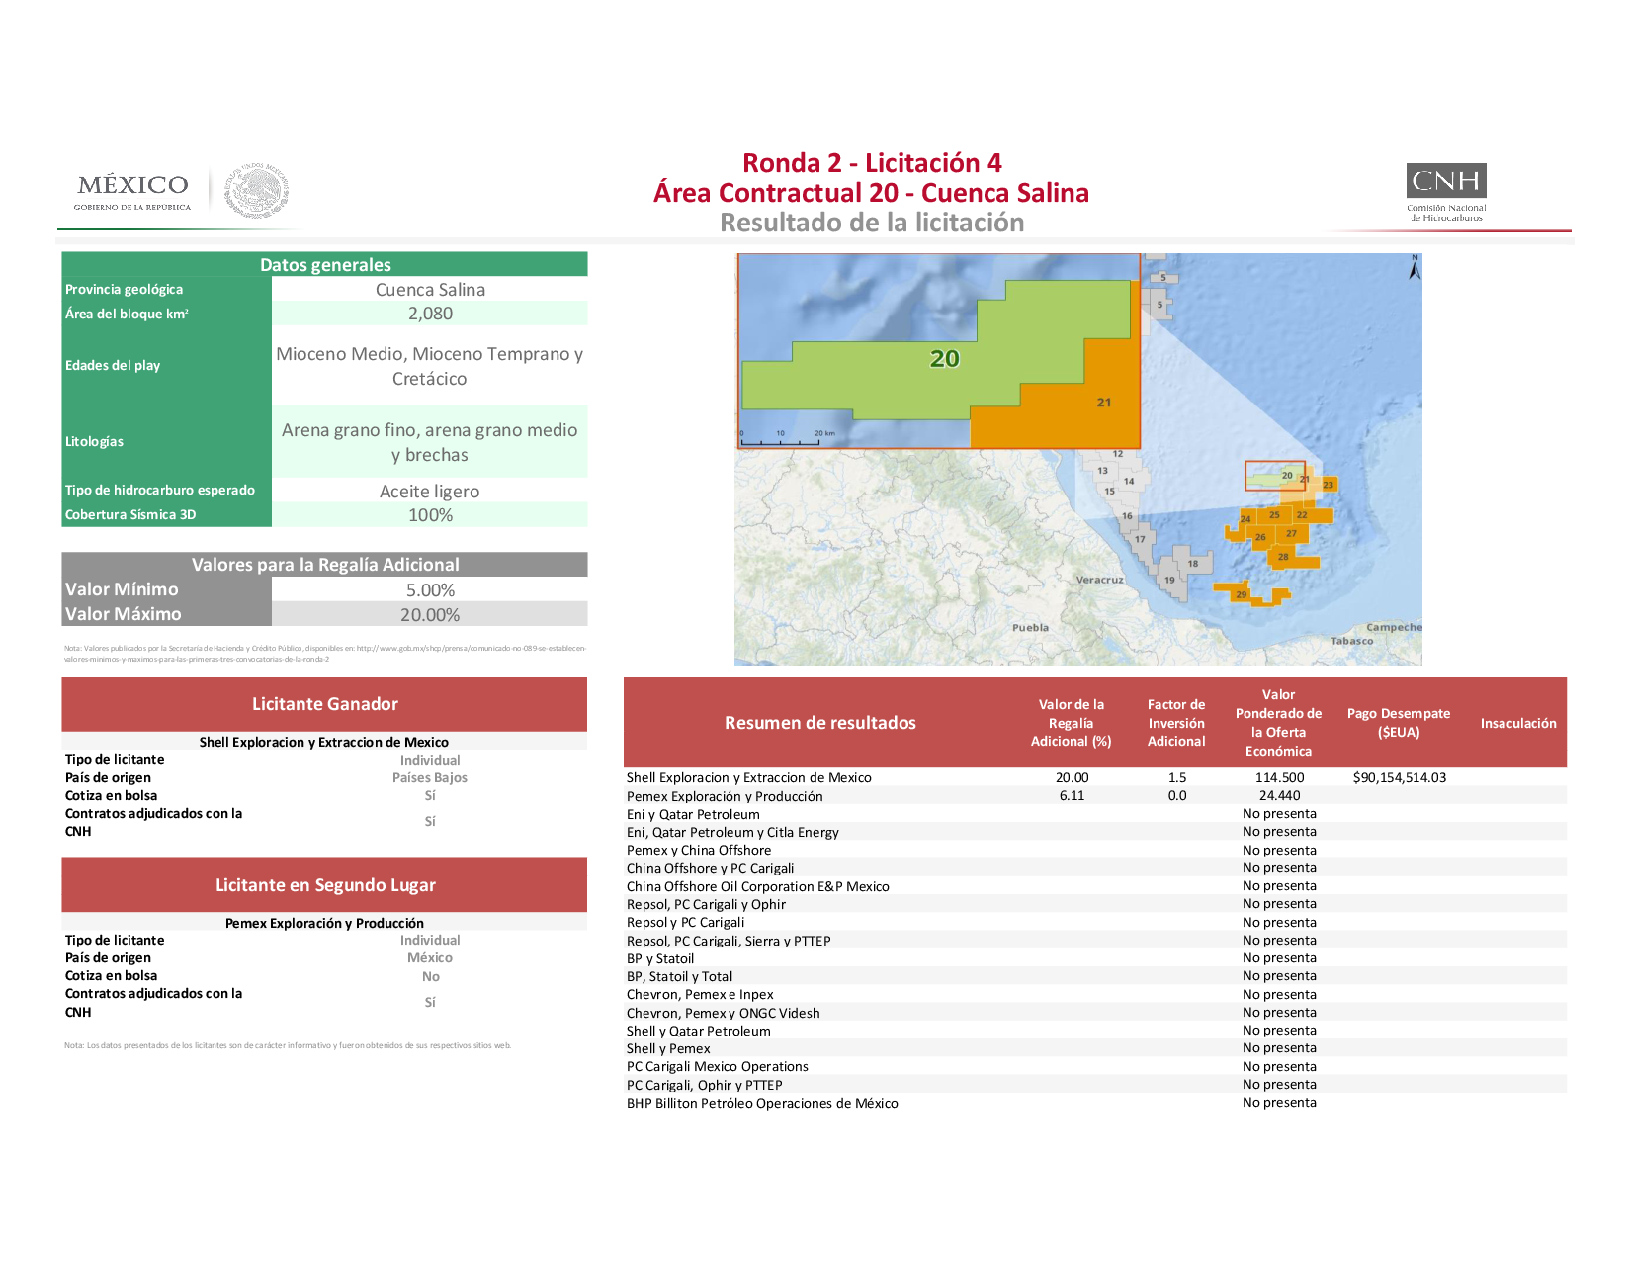Click the Valor Máximo value '20.00%'

(430, 615)
